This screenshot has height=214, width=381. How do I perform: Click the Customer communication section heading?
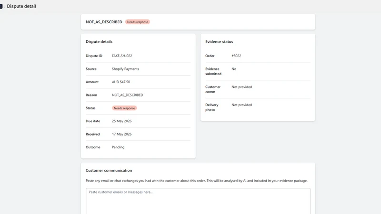point(109,171)
